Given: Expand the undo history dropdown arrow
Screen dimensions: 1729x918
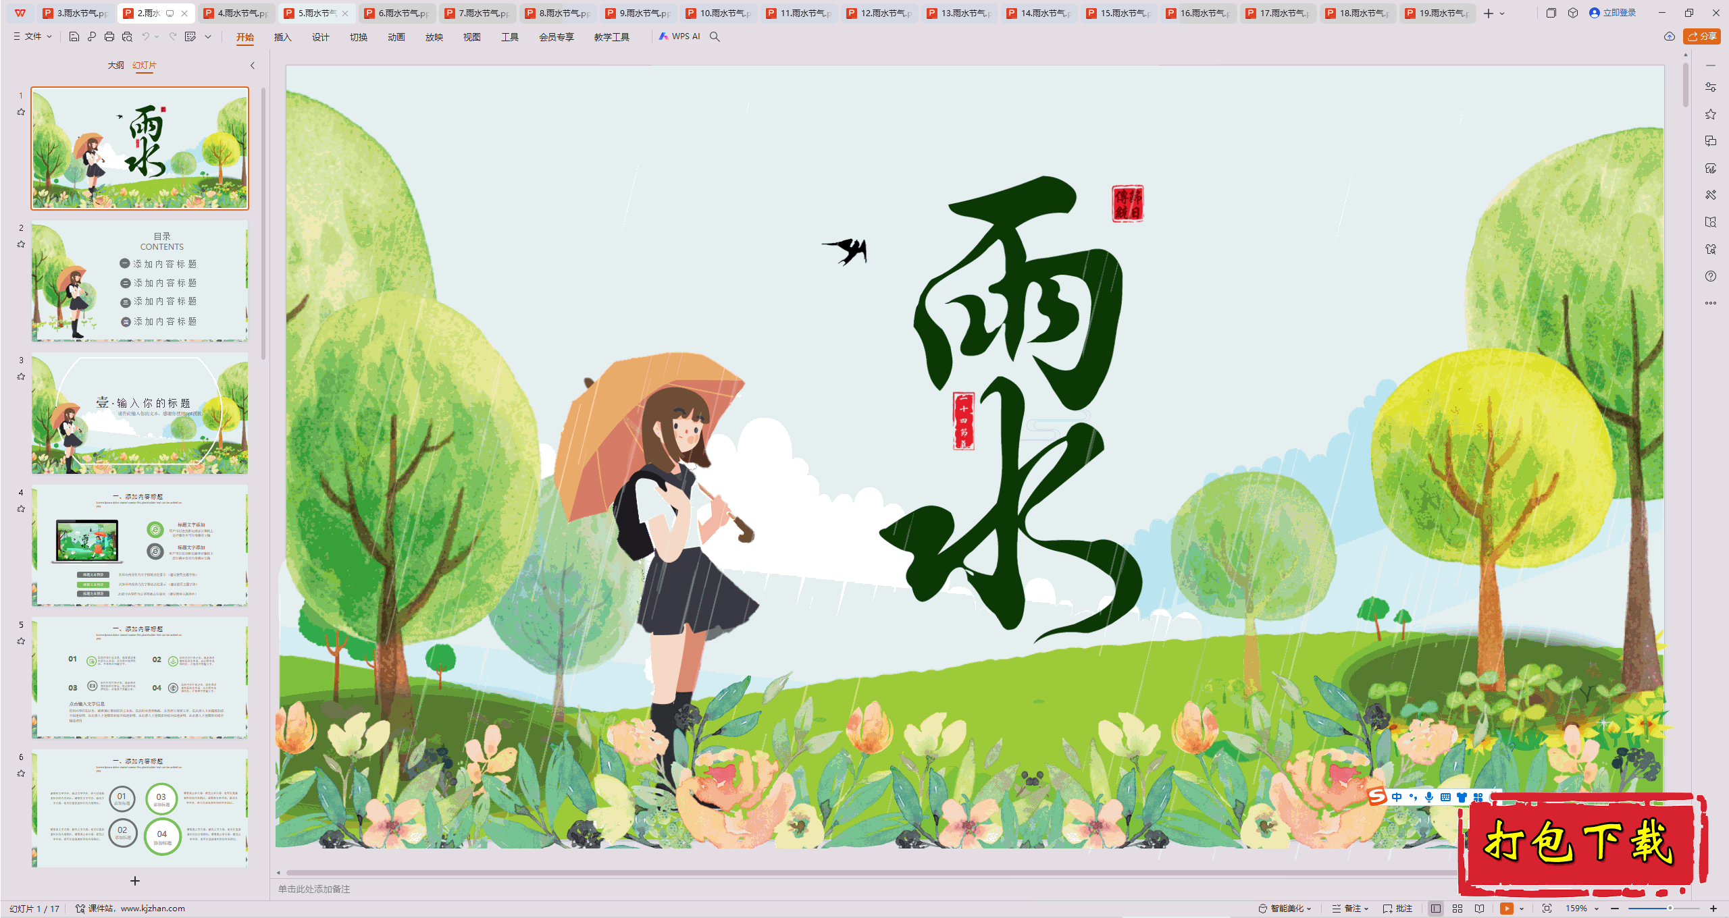Looking at the screenshot, I should [157, 37].
